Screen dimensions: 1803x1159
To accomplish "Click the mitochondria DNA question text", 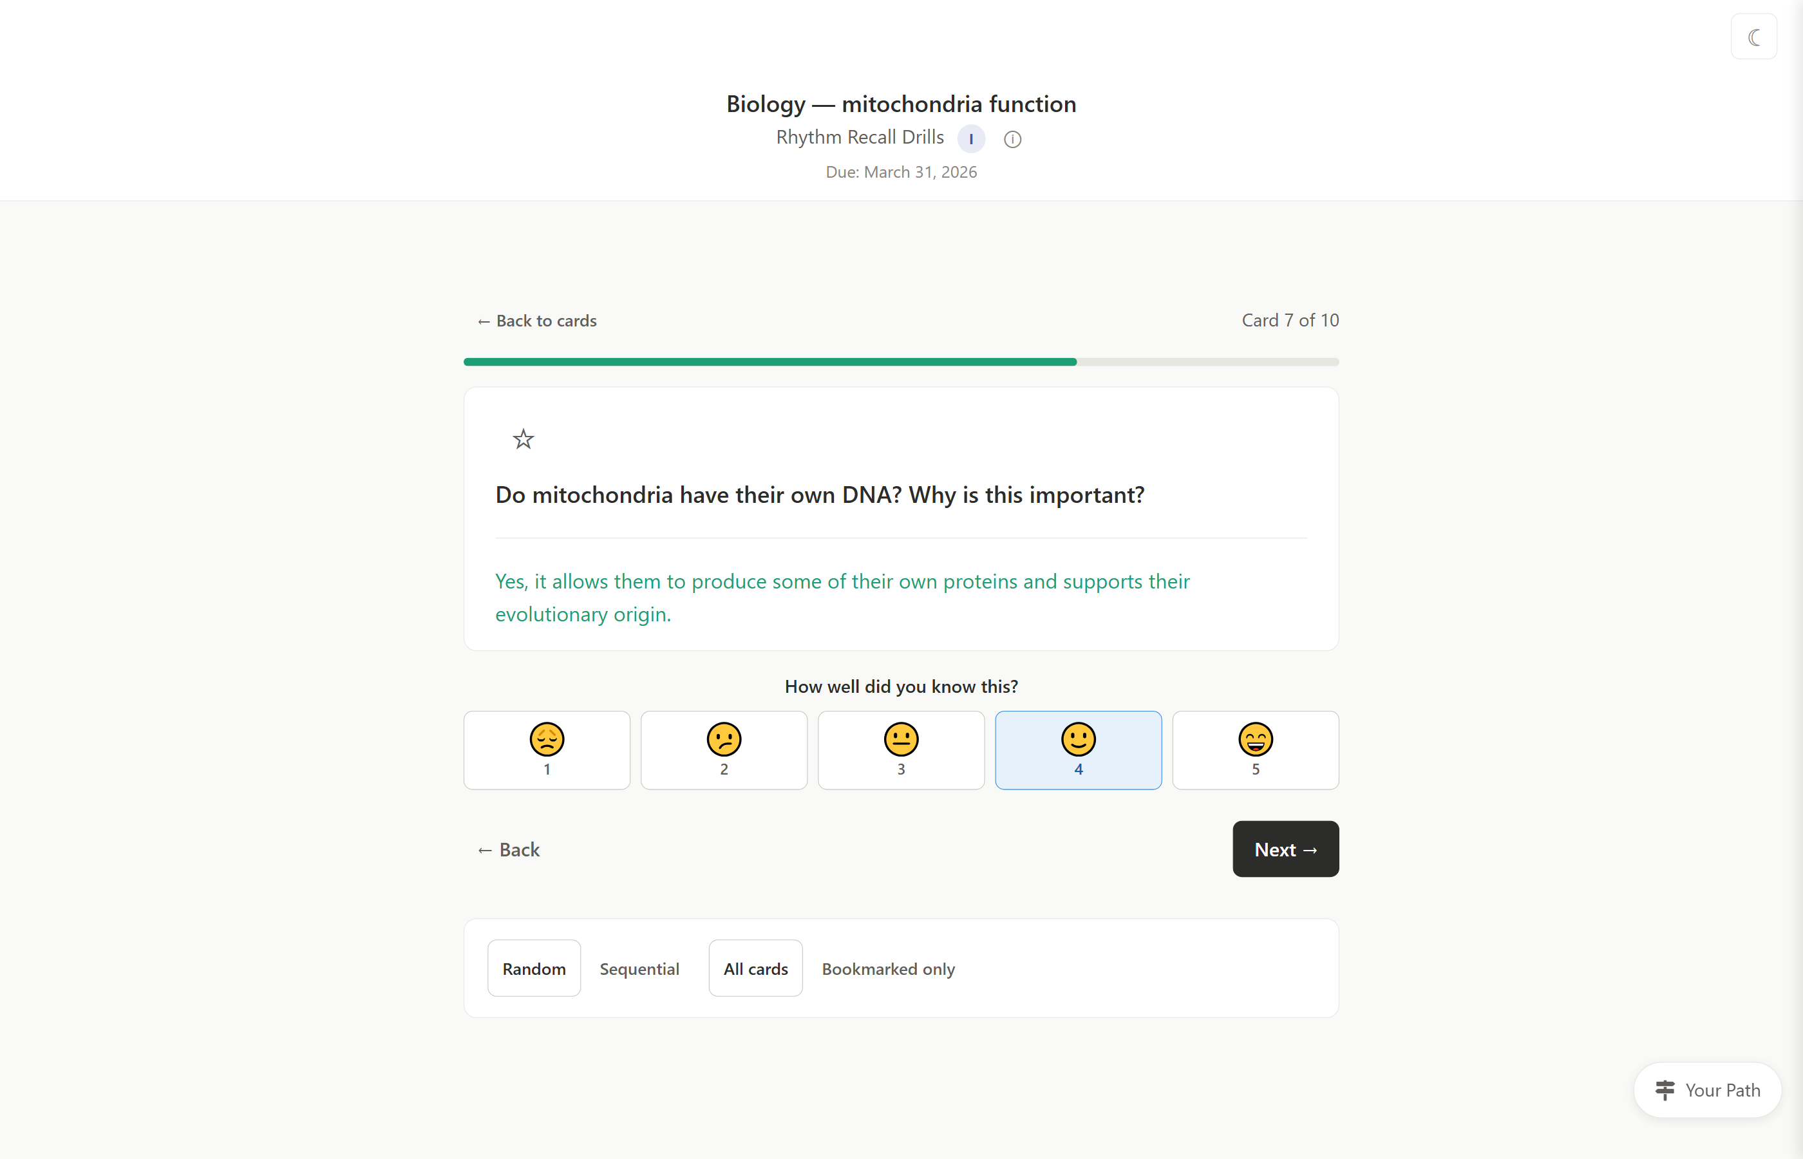I will [820, 495].
